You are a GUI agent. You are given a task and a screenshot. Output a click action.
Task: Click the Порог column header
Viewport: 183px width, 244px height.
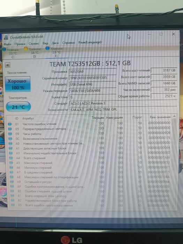[x=137, y=117]
